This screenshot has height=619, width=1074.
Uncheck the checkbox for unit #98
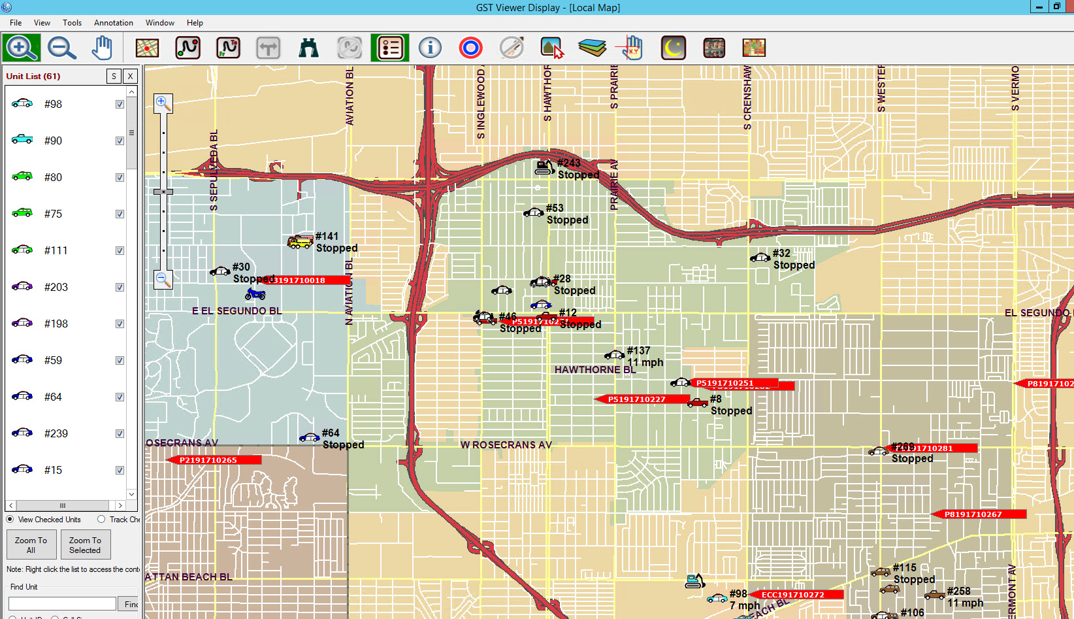click(x=120, y=105)
